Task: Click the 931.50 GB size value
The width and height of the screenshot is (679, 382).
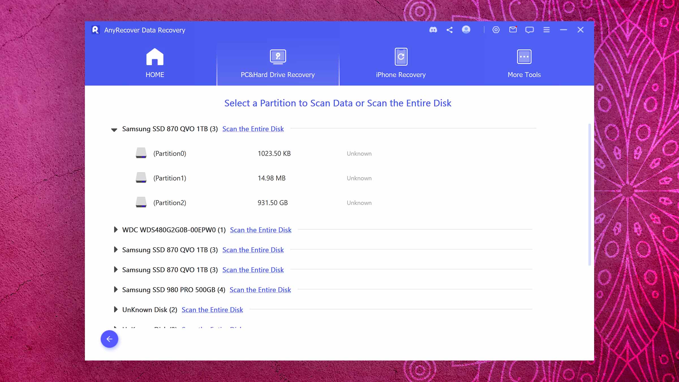Action: click(272, 203)
